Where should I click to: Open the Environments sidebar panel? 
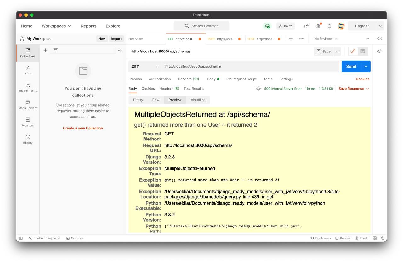[x=28, y=87]
